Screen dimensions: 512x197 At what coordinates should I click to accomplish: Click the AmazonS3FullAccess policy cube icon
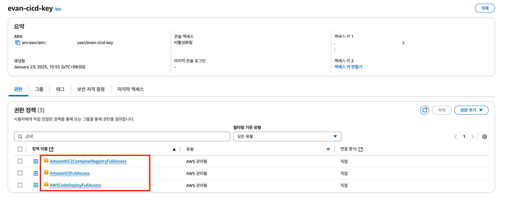46,173
